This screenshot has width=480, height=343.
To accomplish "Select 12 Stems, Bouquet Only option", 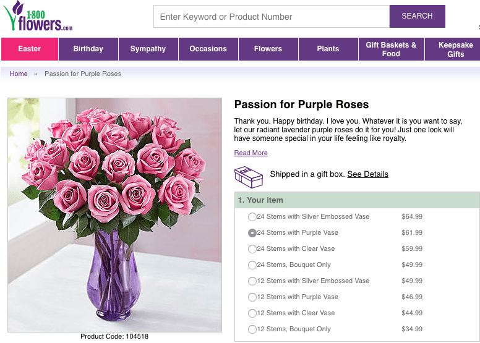I will [x=252, y=329].
